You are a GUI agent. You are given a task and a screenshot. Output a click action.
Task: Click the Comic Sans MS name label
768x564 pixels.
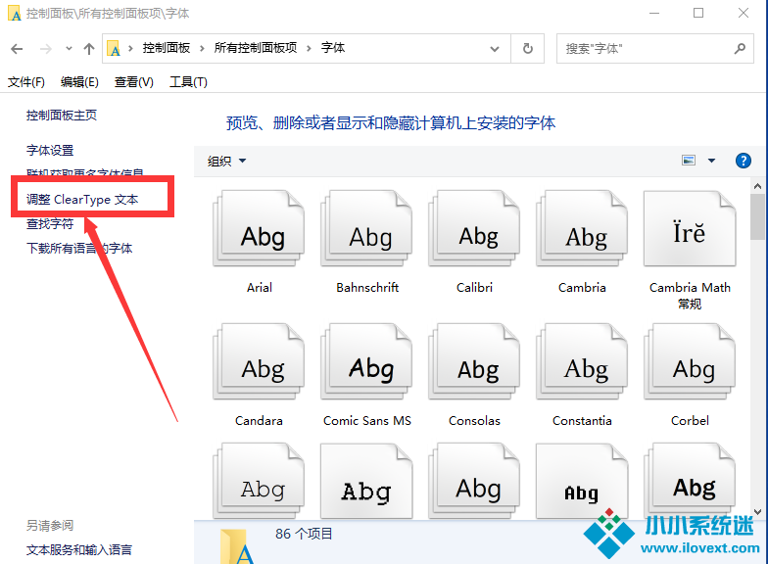(366, 421)
